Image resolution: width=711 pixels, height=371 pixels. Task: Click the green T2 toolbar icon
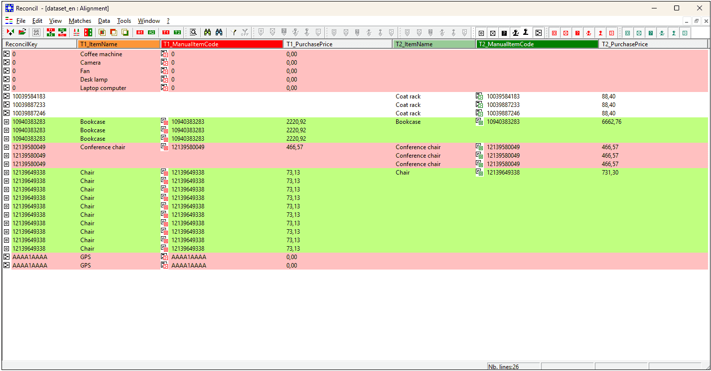177,32
